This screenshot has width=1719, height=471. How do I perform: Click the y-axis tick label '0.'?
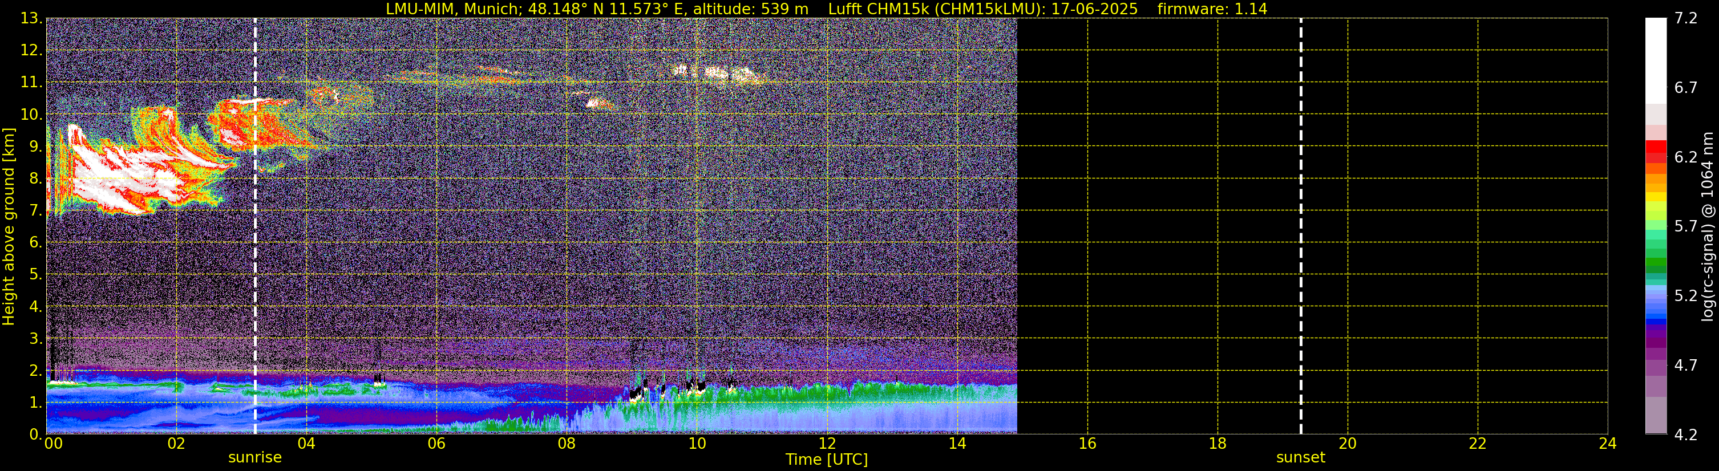(x=35, y=435)
